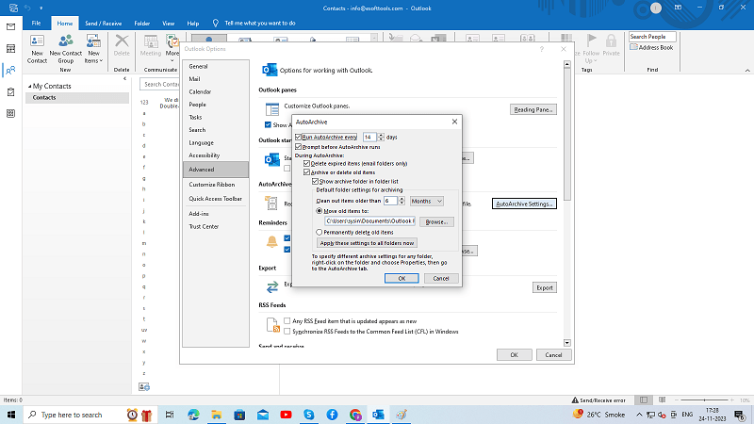Open the Calendar view in left rail

10,49
